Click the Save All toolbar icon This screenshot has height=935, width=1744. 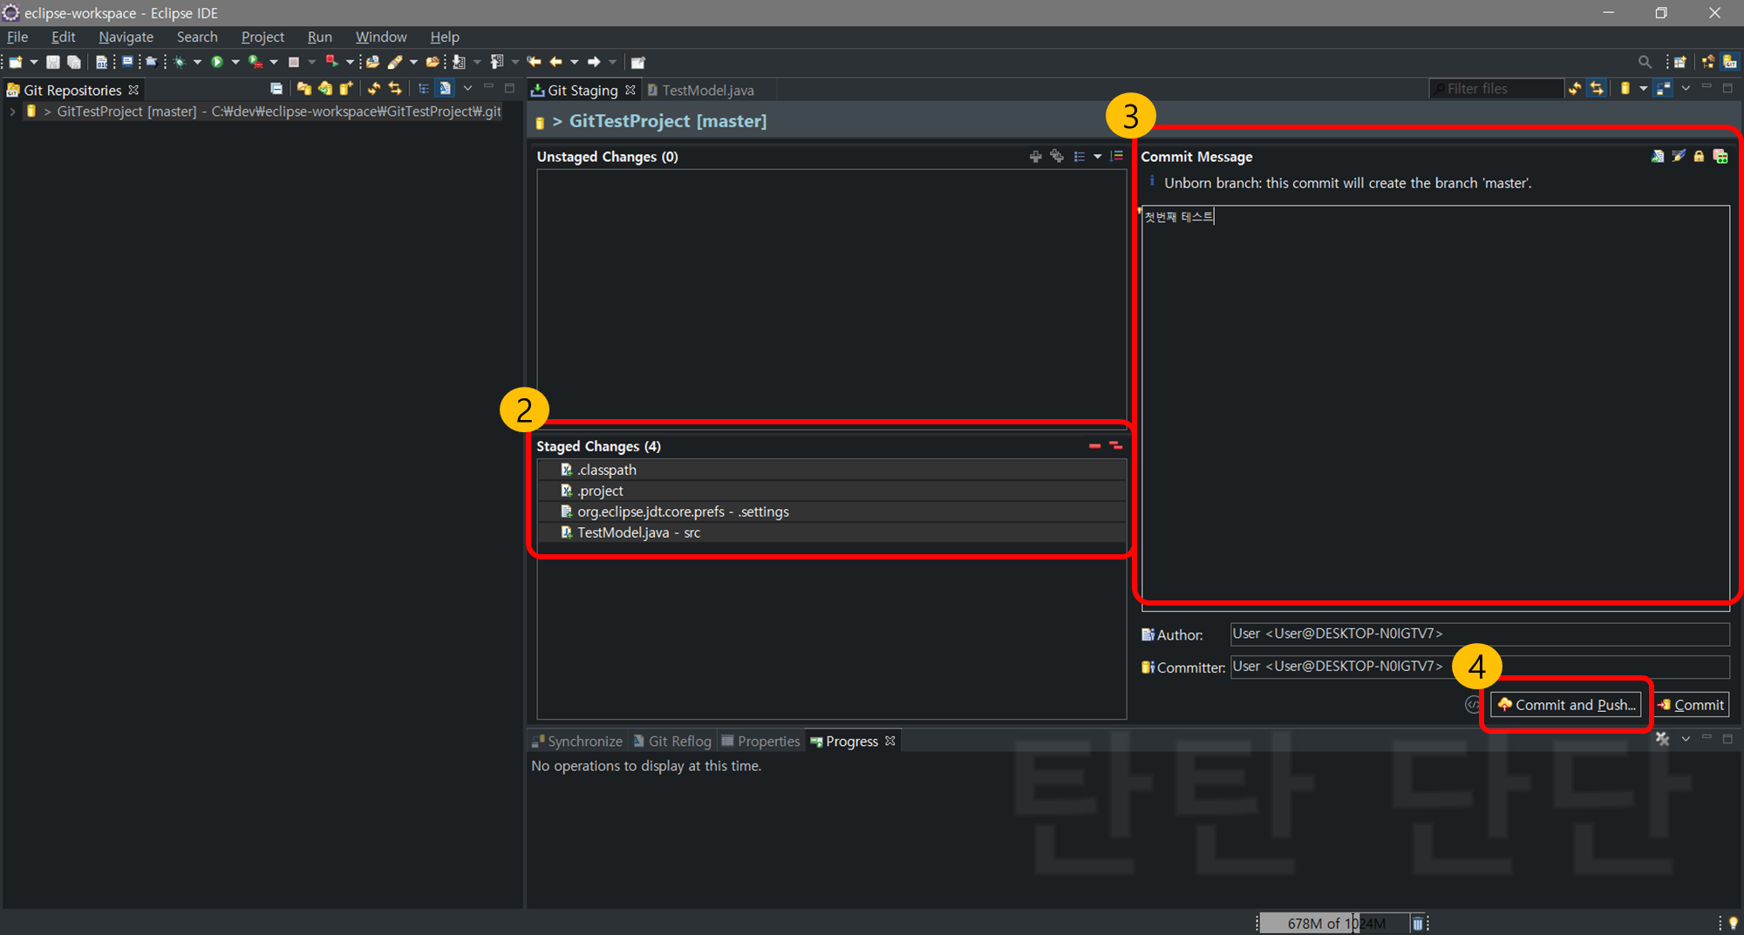pyautogui.click(x=74, y=62)
